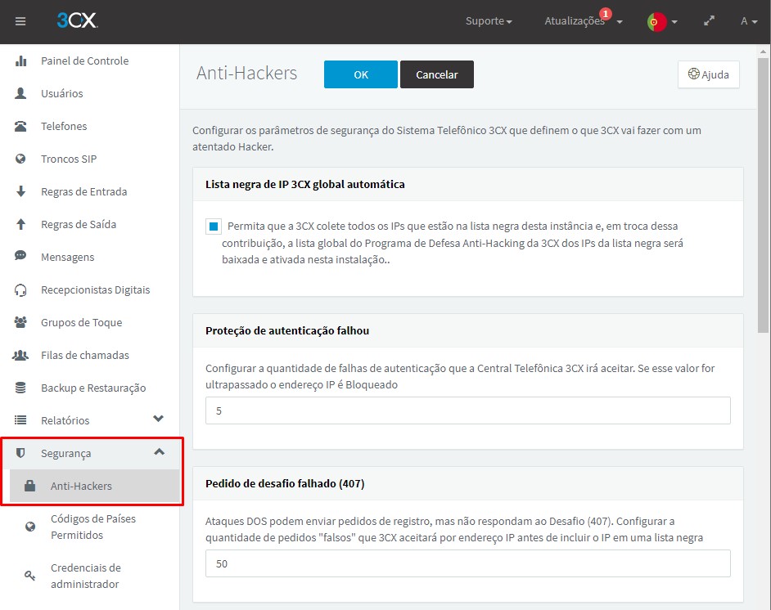Screen dimensions: 771x610
Task: Click the Anti-Hackers lock icon
Action: [30, 486]
